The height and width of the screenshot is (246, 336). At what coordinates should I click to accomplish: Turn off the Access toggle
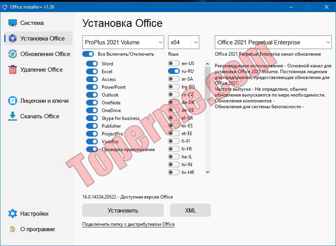(92, 79)
